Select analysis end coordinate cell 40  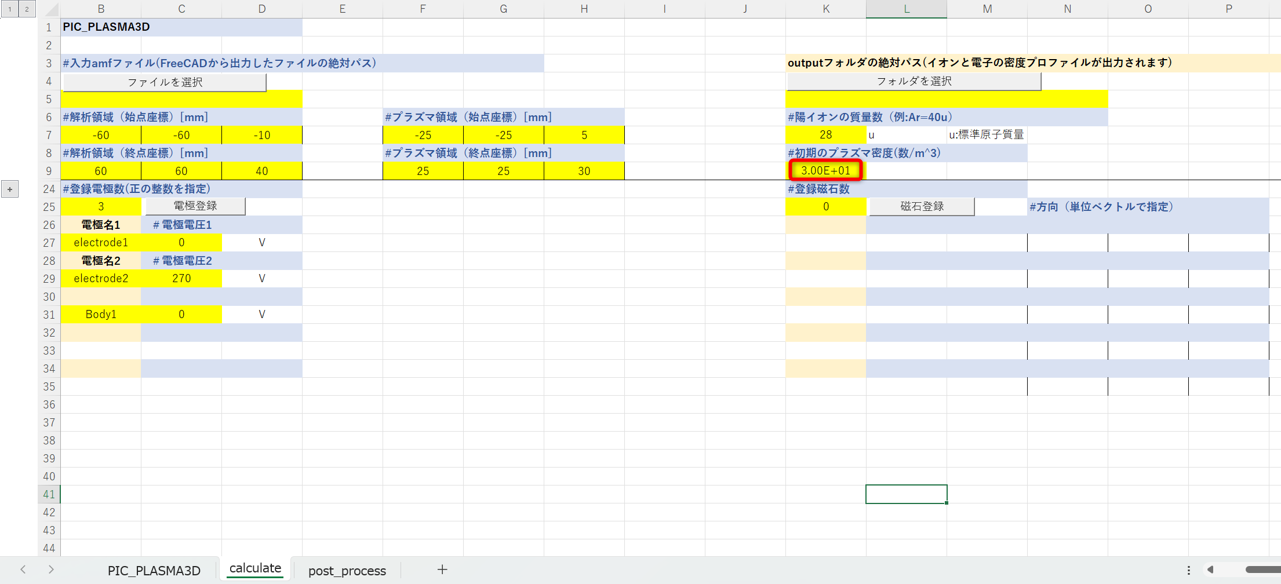(x=262, y=171)
